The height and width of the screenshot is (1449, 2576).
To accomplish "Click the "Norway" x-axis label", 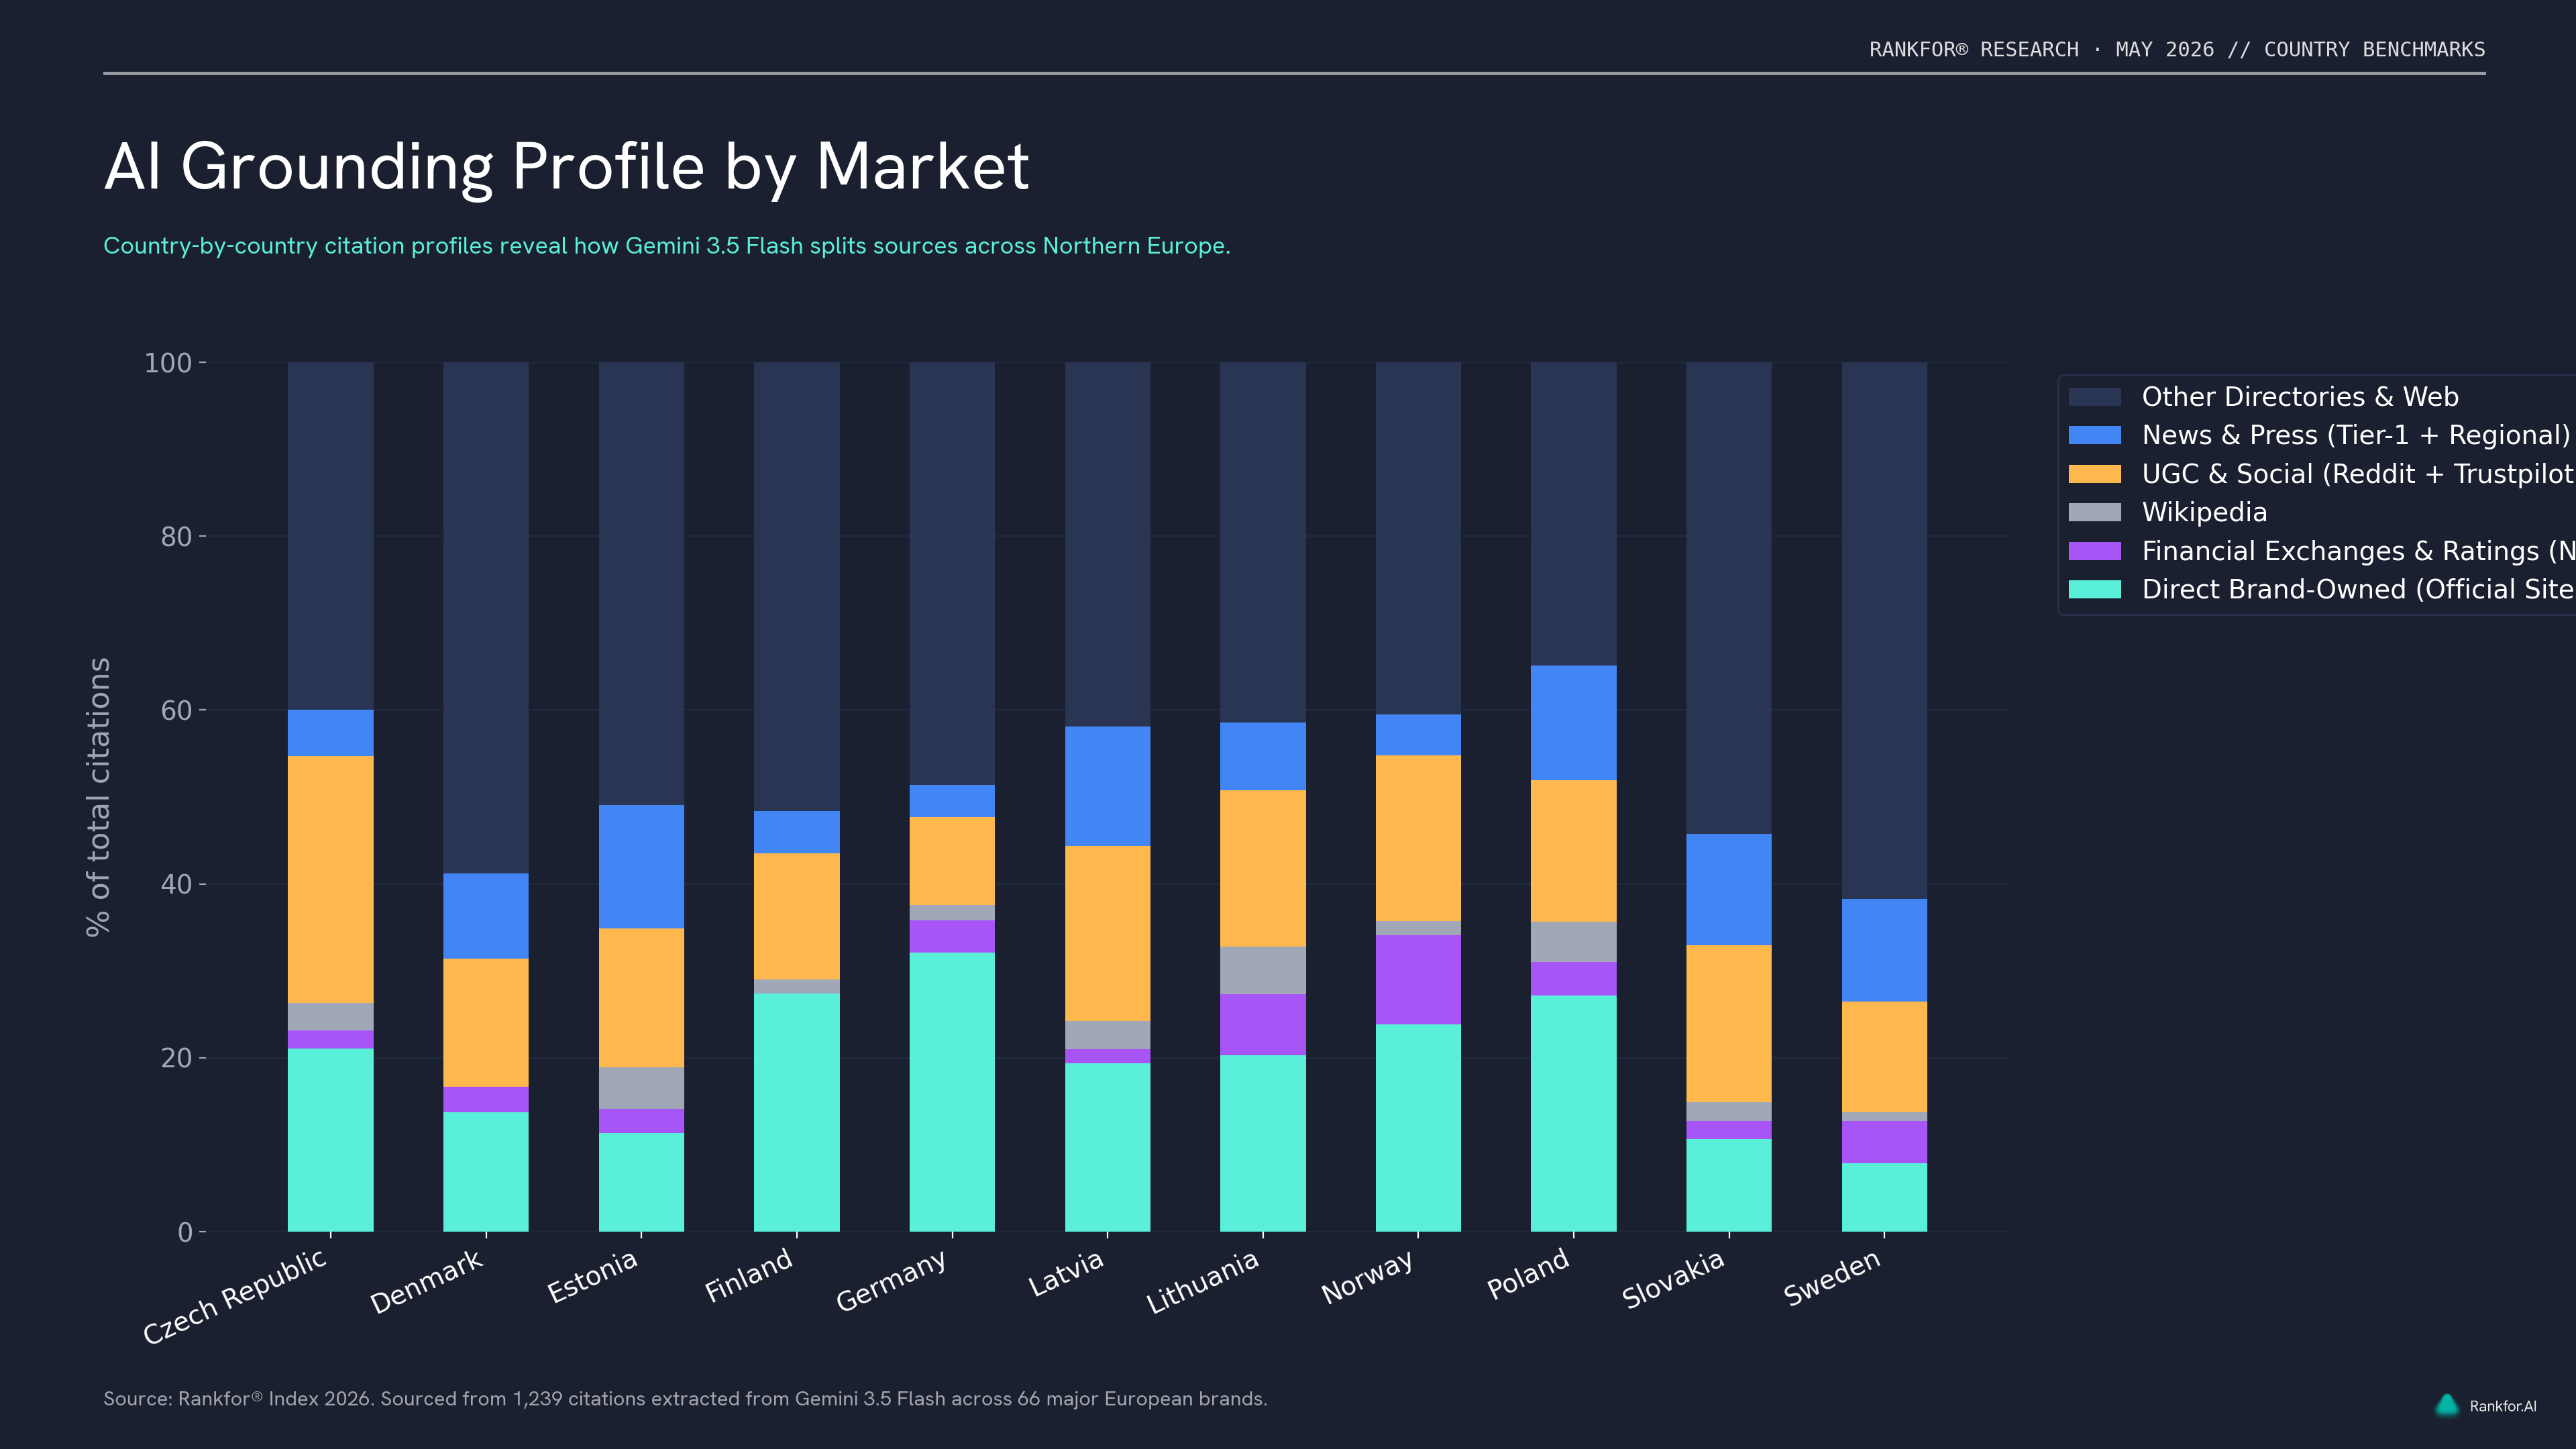I will pos(1368,1277).
